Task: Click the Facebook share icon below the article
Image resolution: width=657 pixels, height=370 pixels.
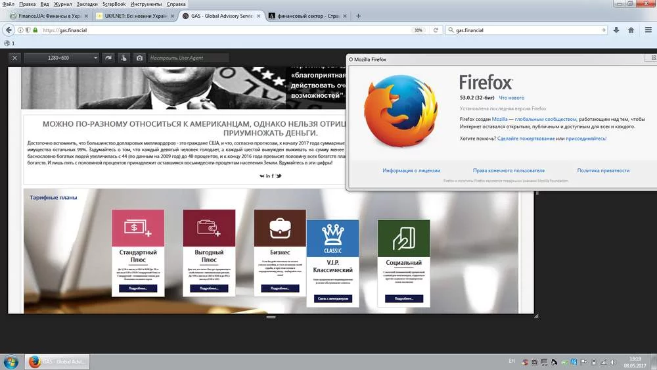Action: point(273,176)
